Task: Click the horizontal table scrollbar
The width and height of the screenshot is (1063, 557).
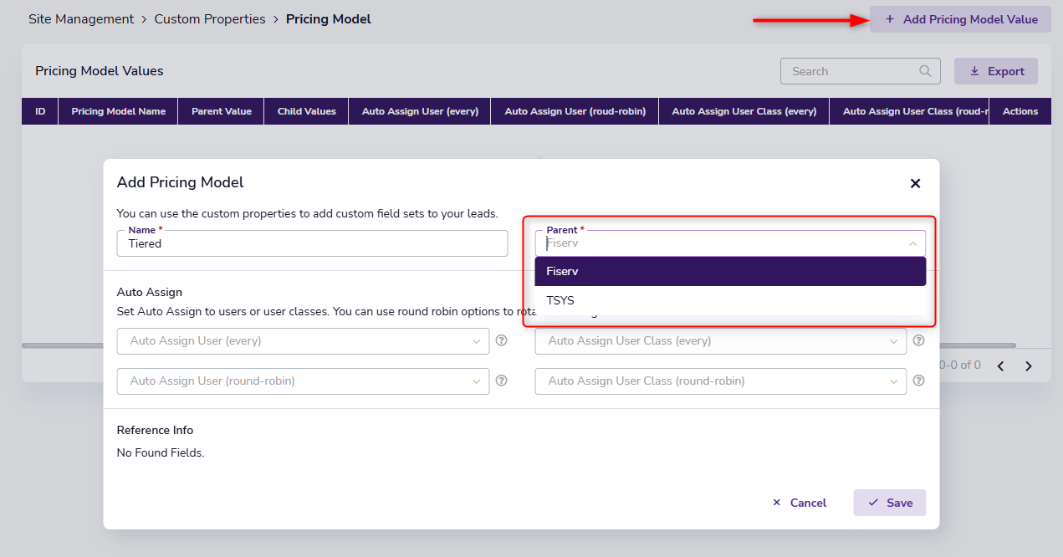Action: coord(519,345)
